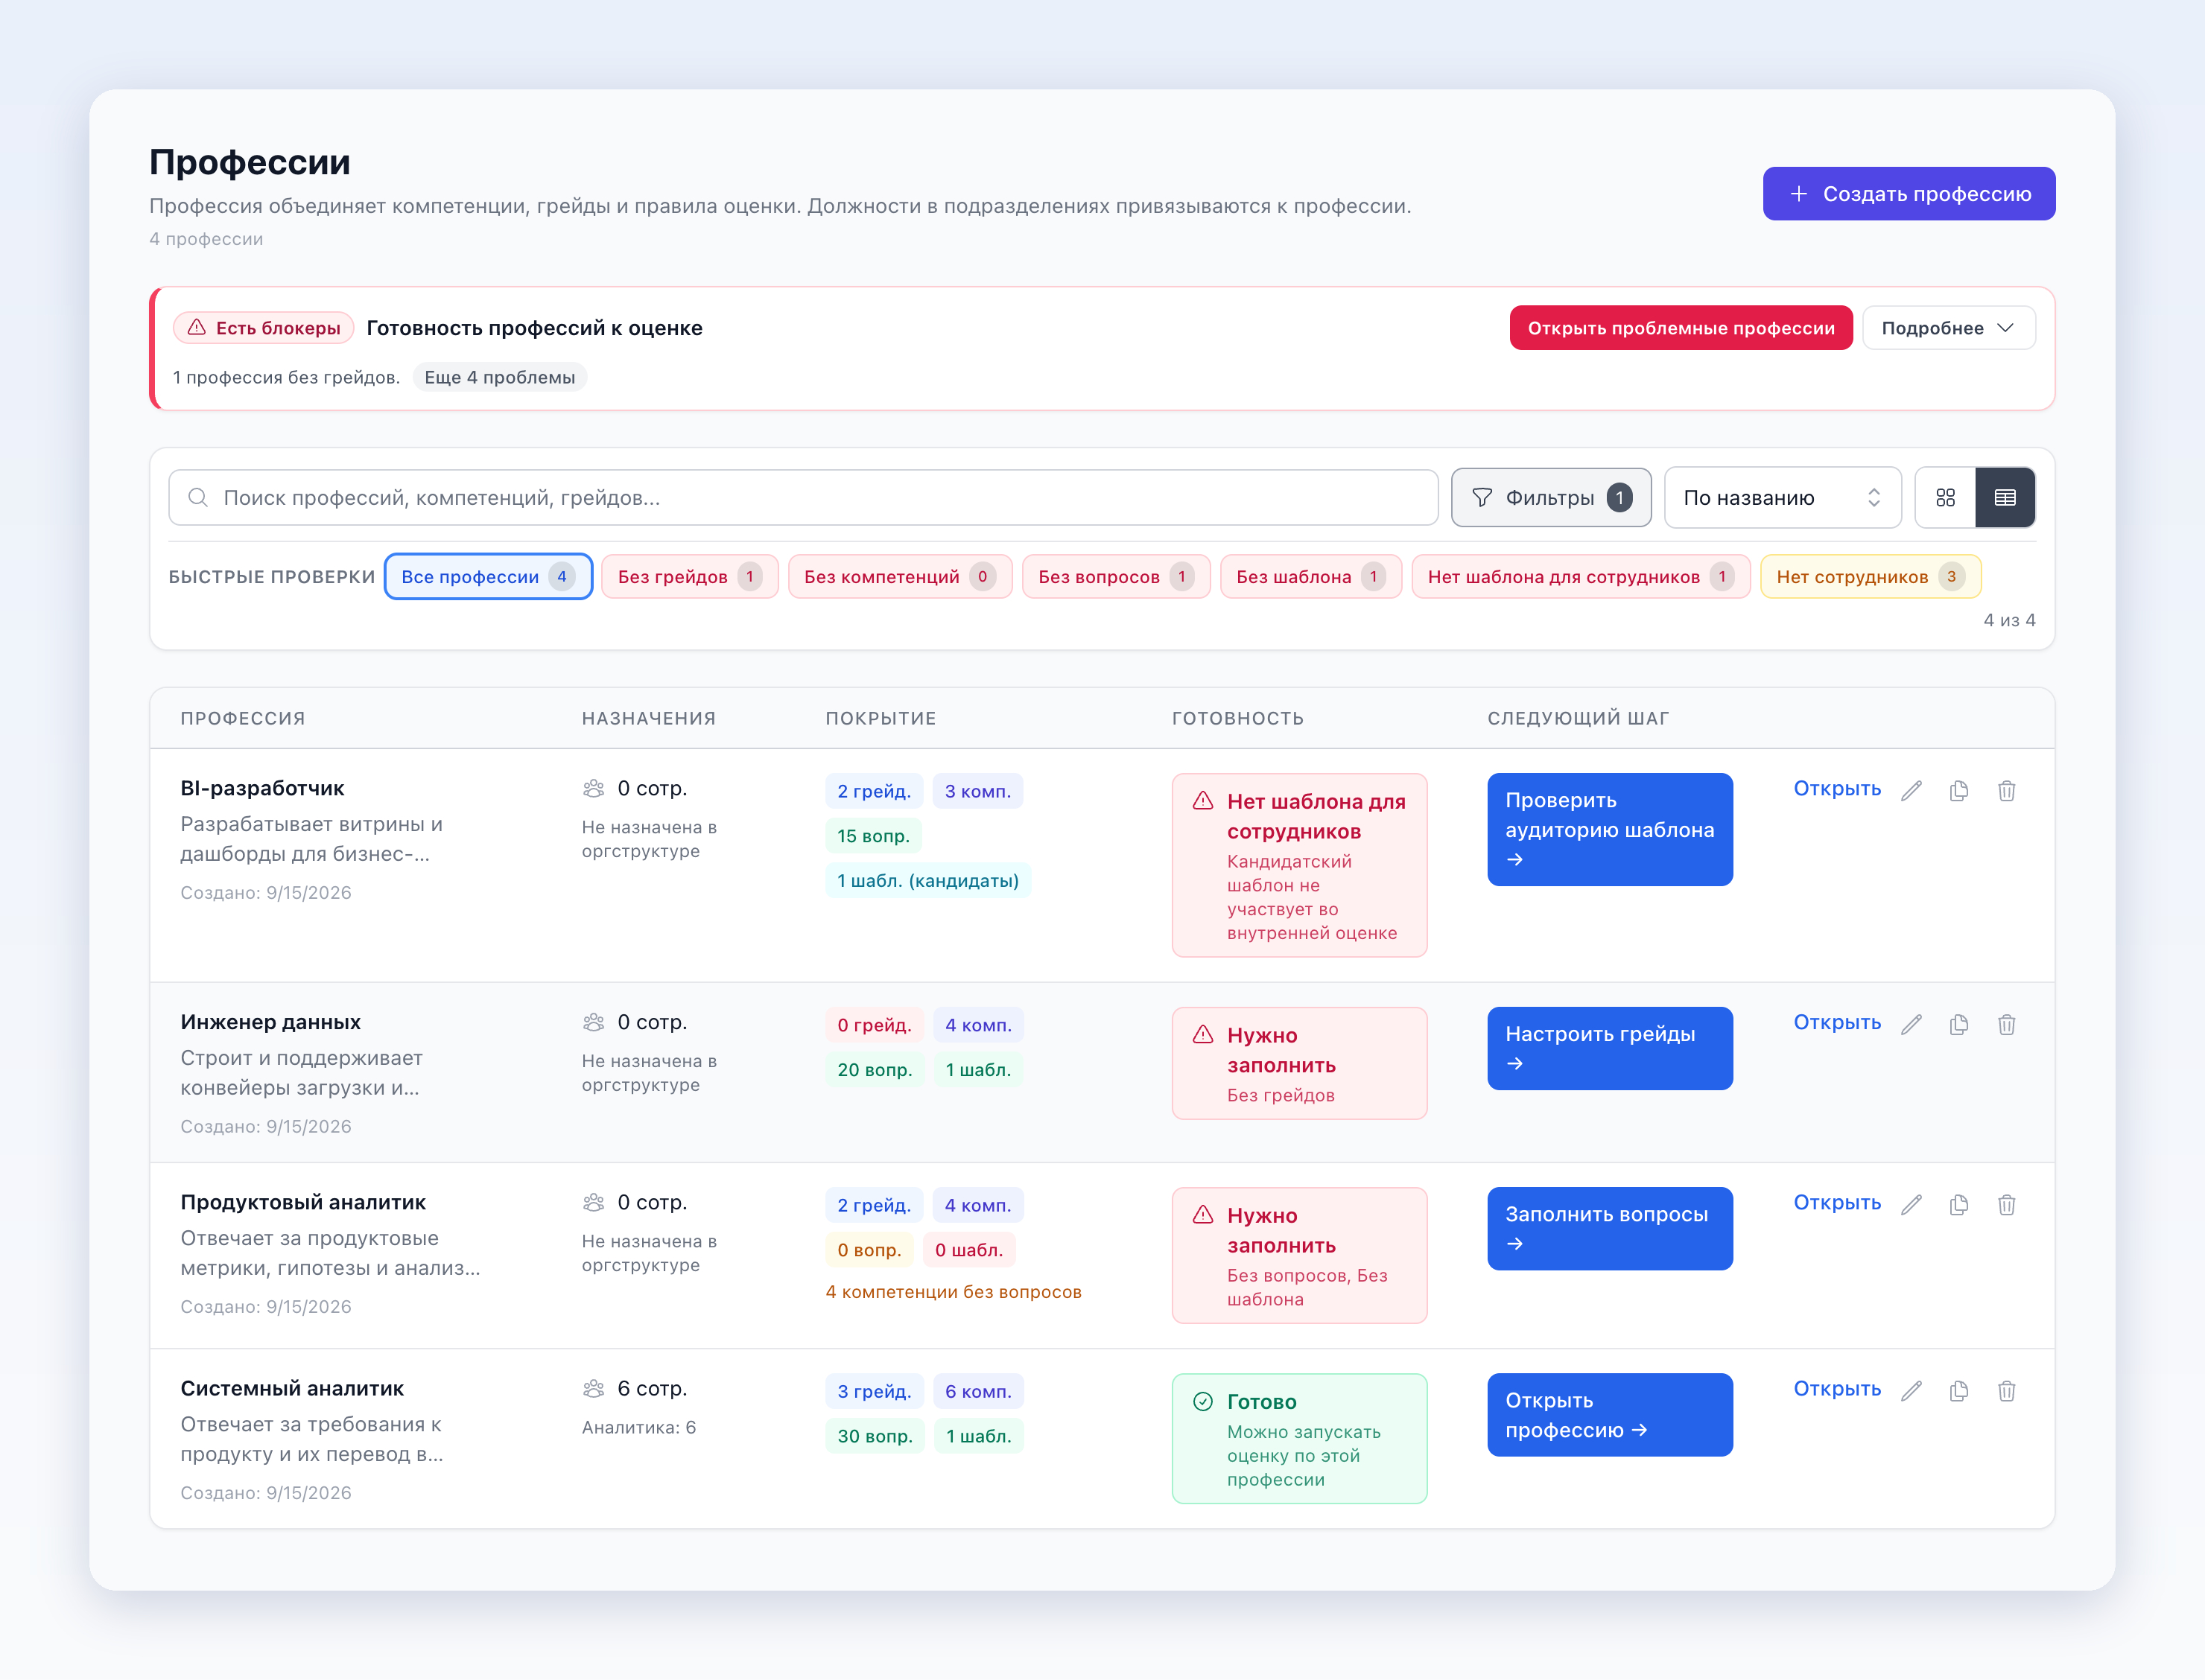Switch to the table list view

pos(2005,497)
